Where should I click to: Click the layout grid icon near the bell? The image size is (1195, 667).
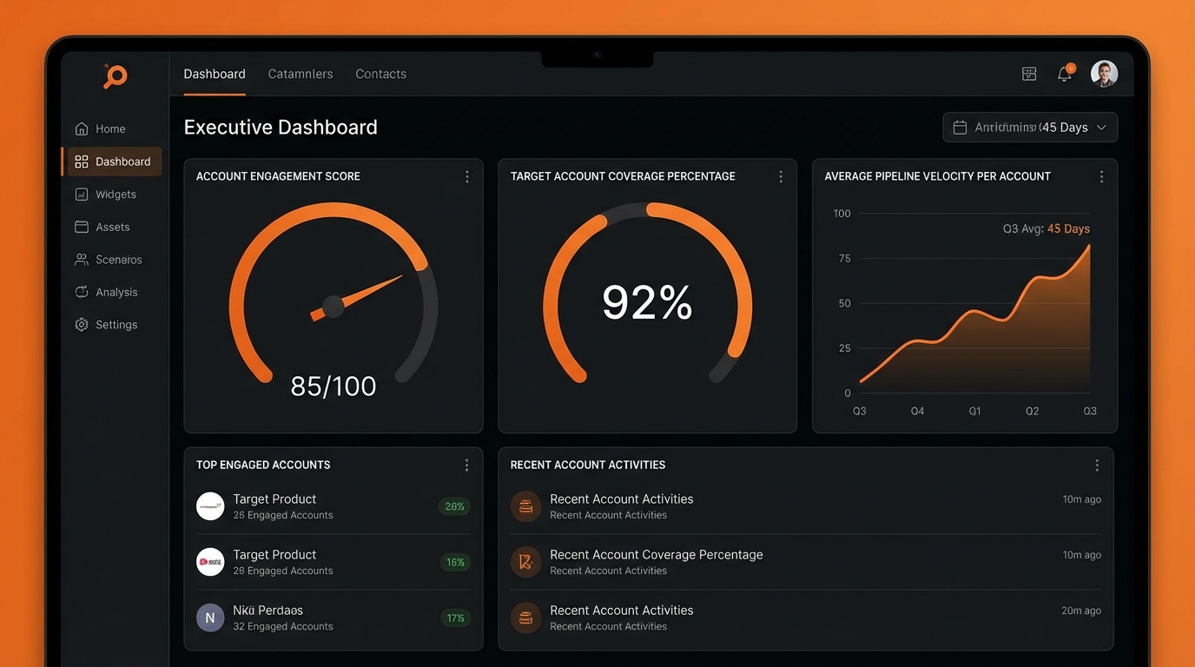point(1029,75)
